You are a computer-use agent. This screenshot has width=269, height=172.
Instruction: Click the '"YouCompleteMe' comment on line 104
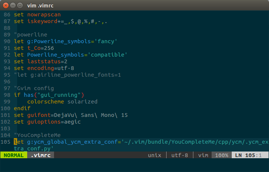(37, 135)
